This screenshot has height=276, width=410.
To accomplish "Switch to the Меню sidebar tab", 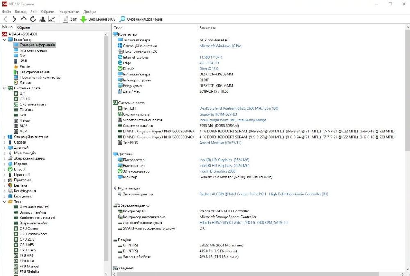I will coord(7,27).
